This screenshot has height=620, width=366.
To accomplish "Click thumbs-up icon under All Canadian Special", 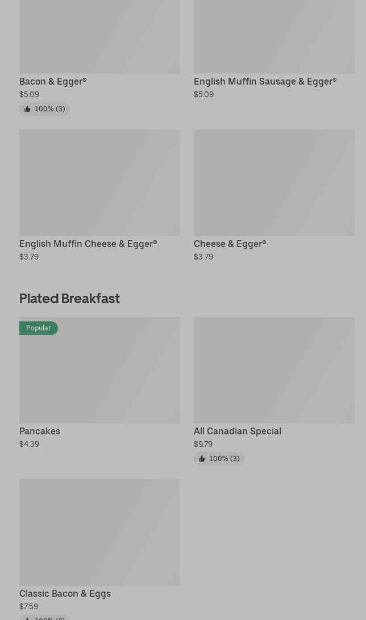I will (202, 459).
